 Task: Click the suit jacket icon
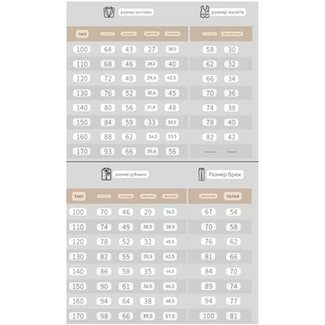109,12
